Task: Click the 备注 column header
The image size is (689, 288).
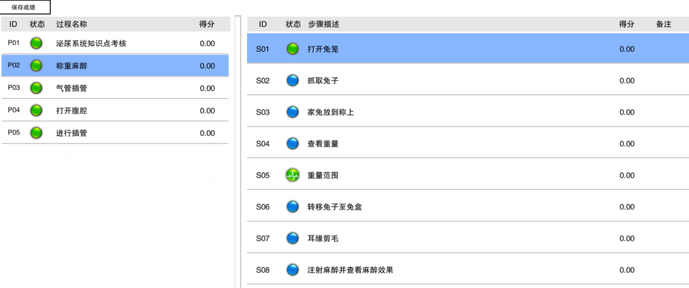Action: [x=664, y=24]
